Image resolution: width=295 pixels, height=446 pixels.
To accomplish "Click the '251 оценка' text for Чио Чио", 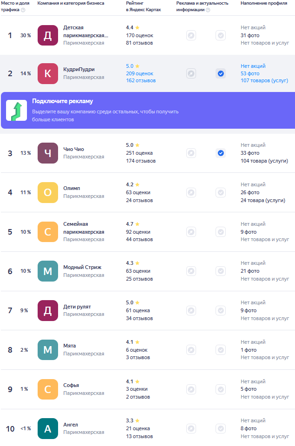I will (x=139, y=153).
